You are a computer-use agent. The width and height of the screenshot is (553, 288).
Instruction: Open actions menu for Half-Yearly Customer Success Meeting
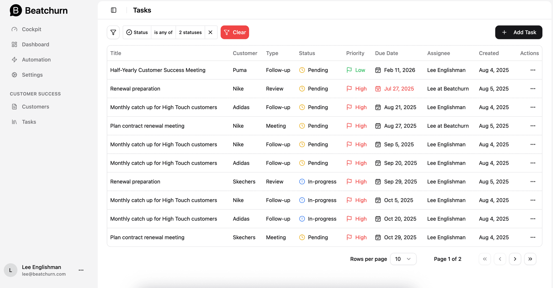click(x=533, y=70)
